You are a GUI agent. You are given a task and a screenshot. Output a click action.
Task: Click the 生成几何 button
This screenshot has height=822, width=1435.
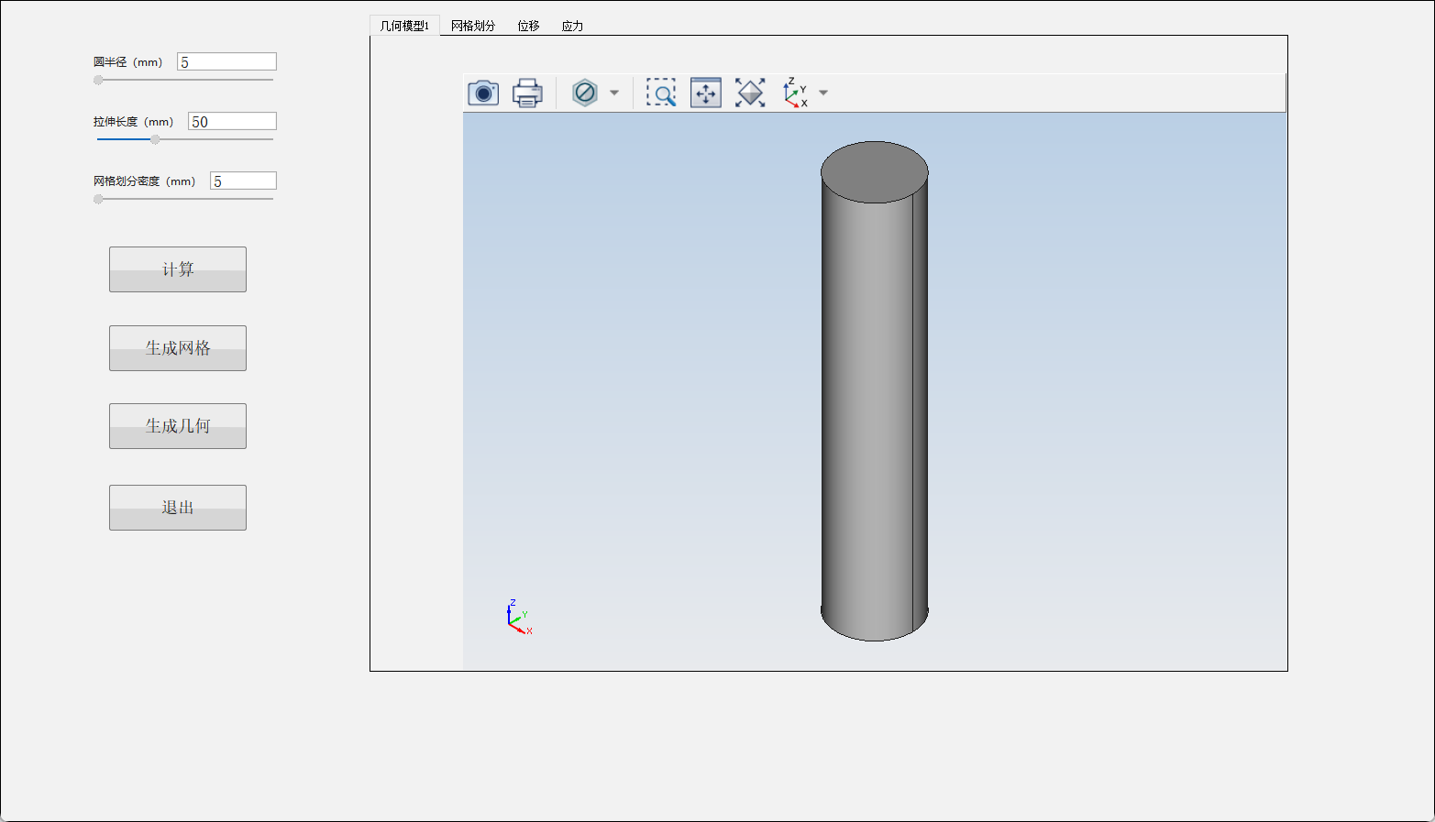point(178,426)
